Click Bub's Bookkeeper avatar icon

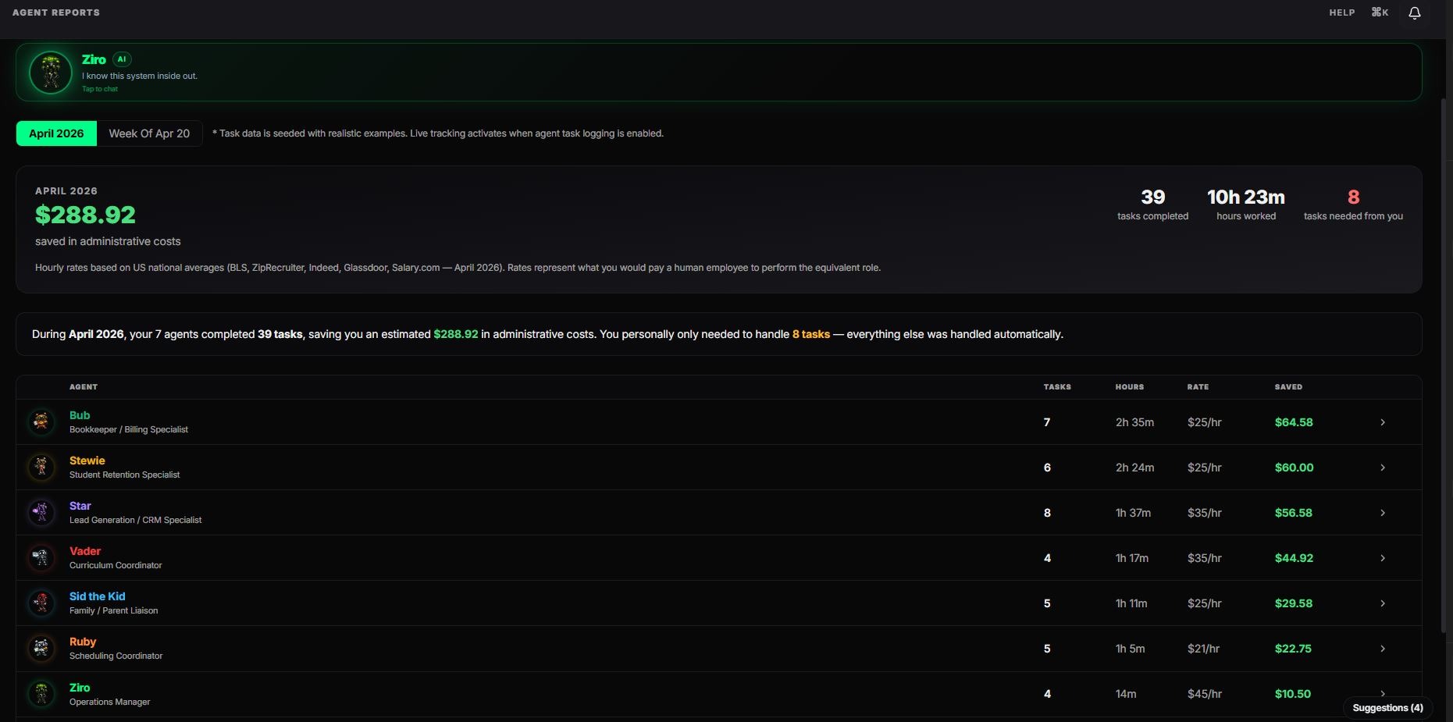(41, 421)
